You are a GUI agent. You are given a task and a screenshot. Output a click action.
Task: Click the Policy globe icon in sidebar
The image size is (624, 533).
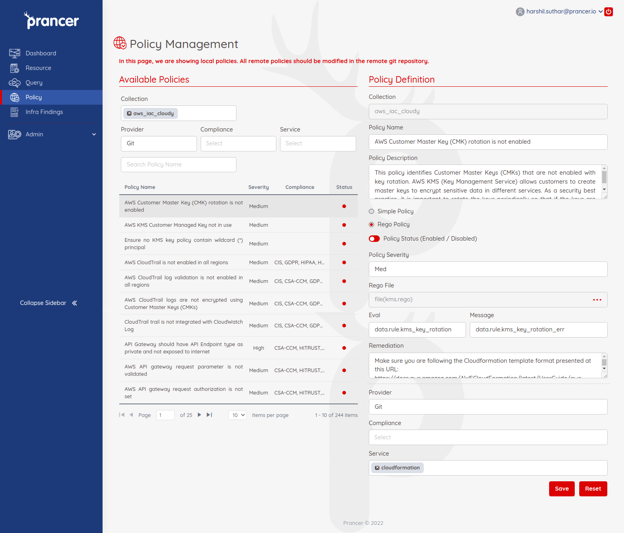coord(15,97)
